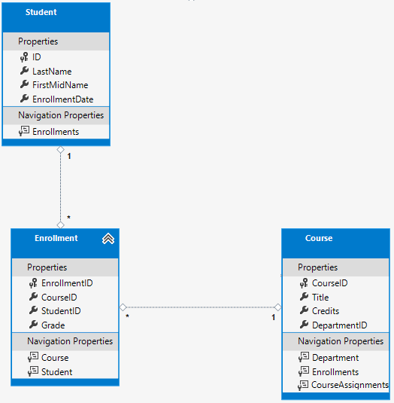Collapse the Enrollment entity with chevron icon
The width and height of the screenshot is (394, 403).
[x=108, y=239]
